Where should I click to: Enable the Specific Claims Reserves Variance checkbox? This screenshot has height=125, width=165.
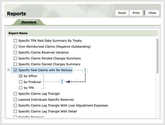click(15, 52)
